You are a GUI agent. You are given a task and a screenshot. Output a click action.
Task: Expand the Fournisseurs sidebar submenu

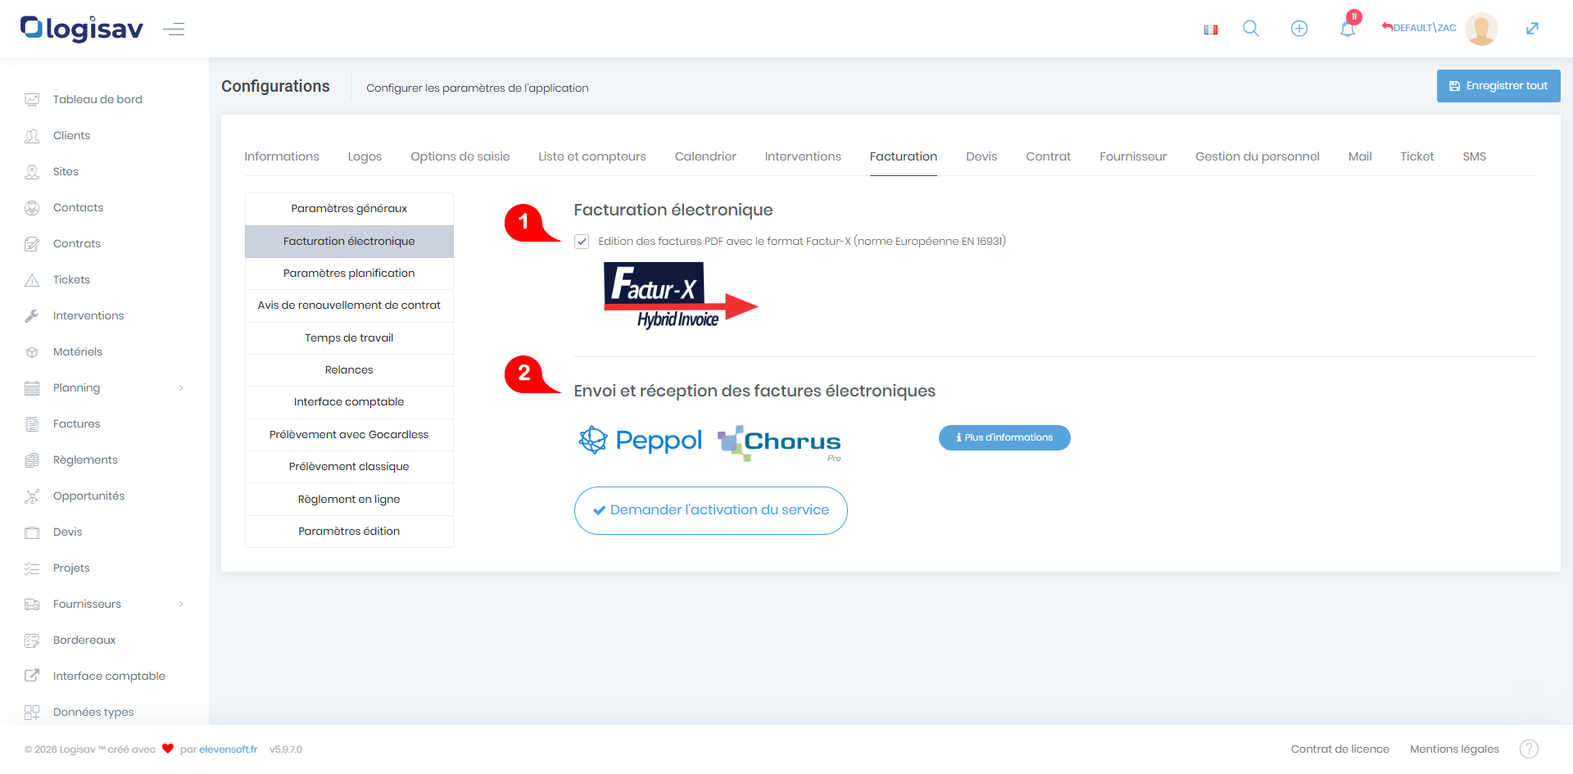181,604
